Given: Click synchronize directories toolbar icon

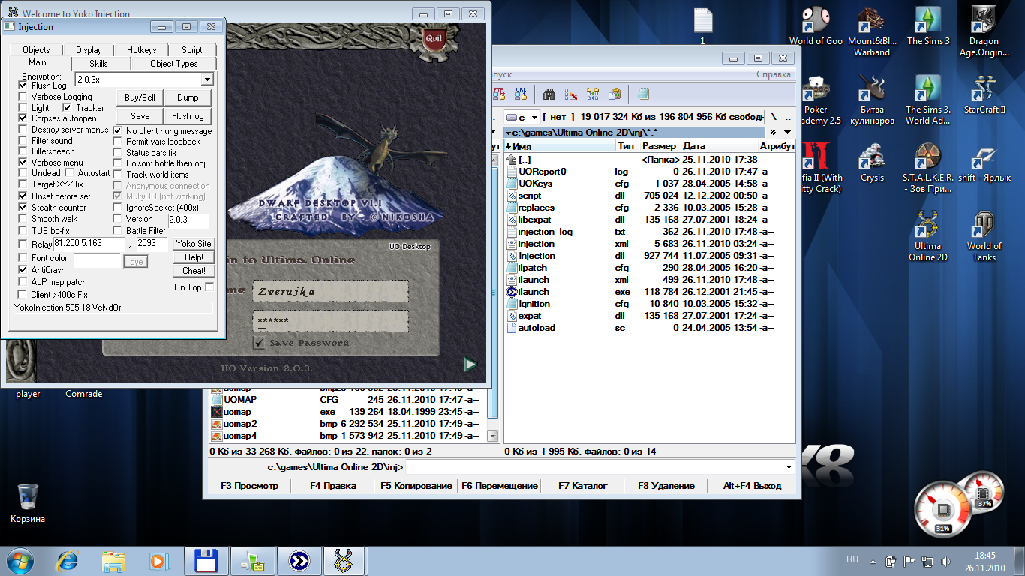Looking at the screenshot, I should tap(593, 94).
